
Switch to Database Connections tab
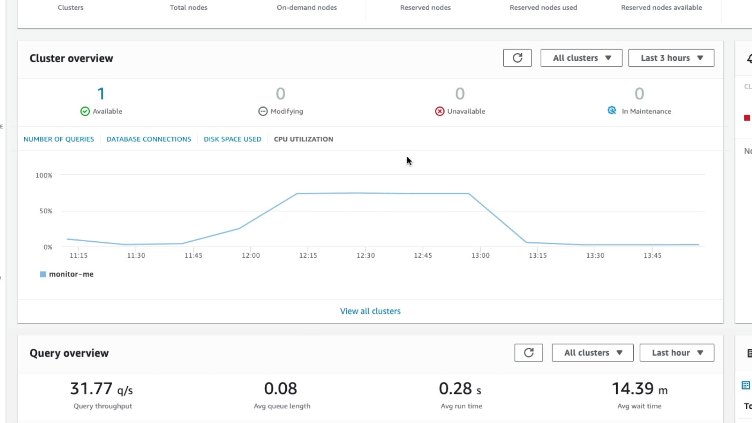click(x=149, y=139)
